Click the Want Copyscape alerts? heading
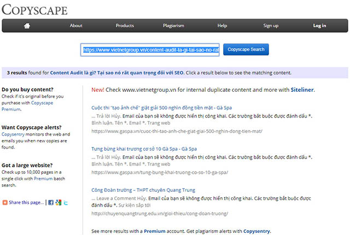This screenshot has height=235, width=350. coord(32,127)
